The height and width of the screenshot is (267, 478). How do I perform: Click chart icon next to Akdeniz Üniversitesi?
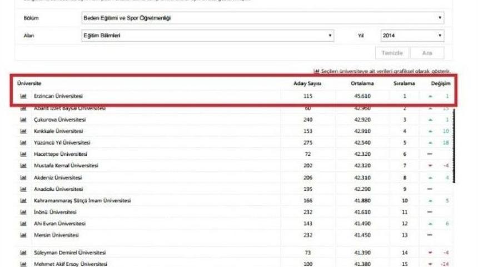[23, 177]
